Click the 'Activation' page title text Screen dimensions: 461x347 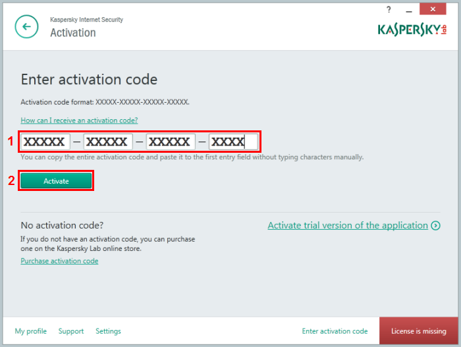click(73, 33)
